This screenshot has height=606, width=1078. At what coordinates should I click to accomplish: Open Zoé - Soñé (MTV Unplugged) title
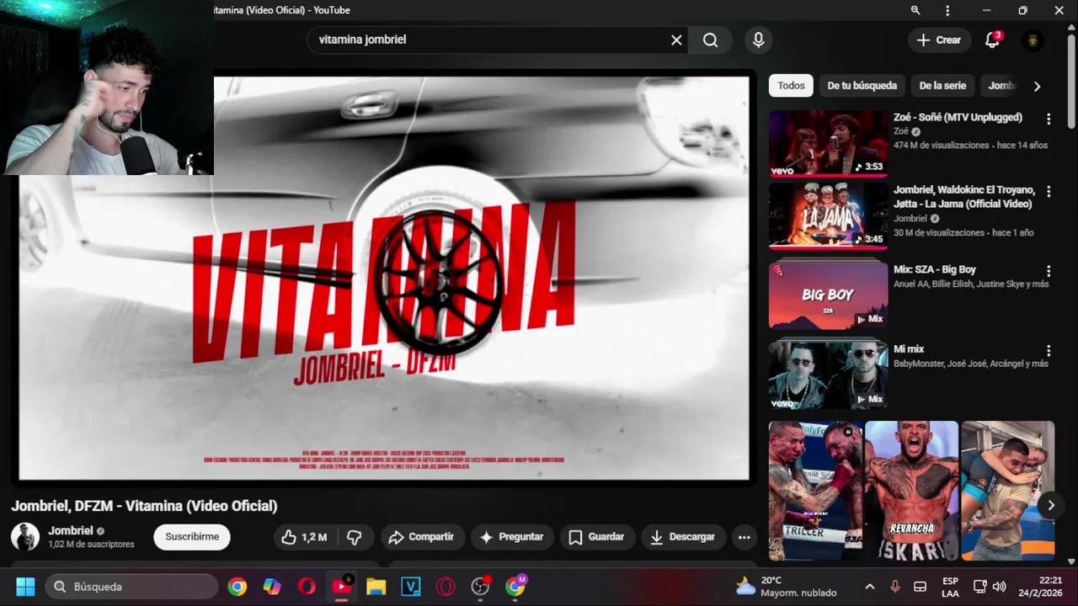(958, 117)
